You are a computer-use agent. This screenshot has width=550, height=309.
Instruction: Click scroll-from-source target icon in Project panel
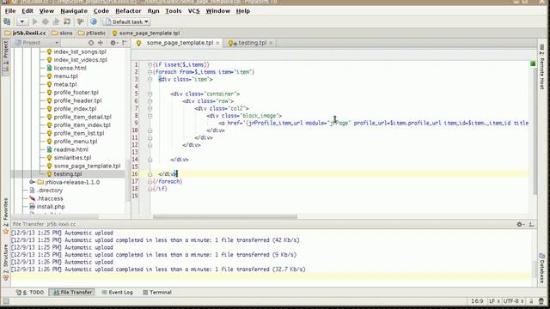[x=91, y=43]
